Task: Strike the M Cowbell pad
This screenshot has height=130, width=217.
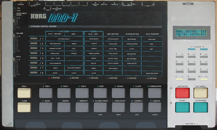Action: coord(136,108)
